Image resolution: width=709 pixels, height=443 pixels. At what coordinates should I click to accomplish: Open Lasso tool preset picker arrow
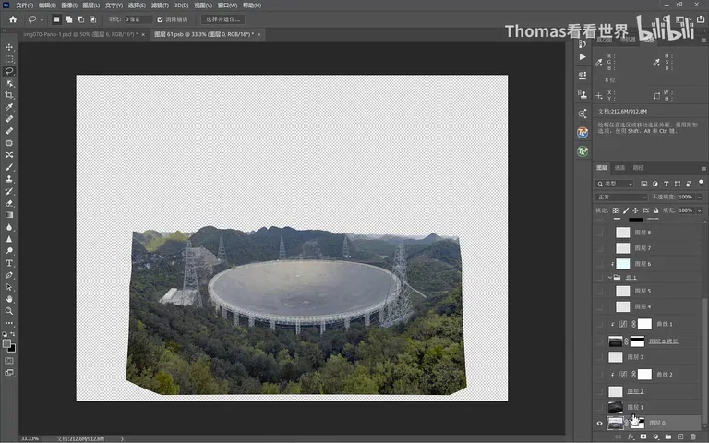[x=42, y=19]
